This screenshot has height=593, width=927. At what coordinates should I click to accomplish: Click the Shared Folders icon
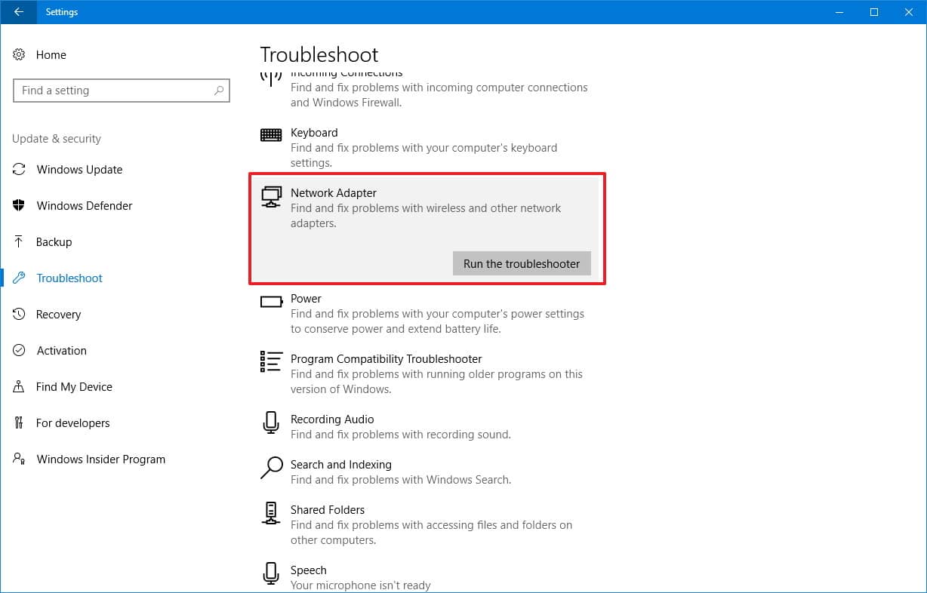[x=270, y=514]
